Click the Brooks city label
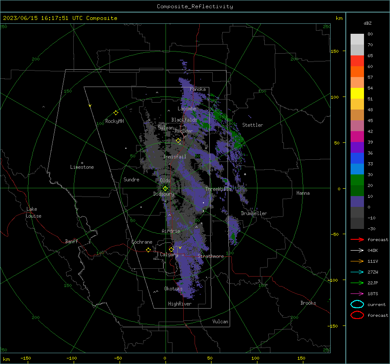 coord(308,303)
